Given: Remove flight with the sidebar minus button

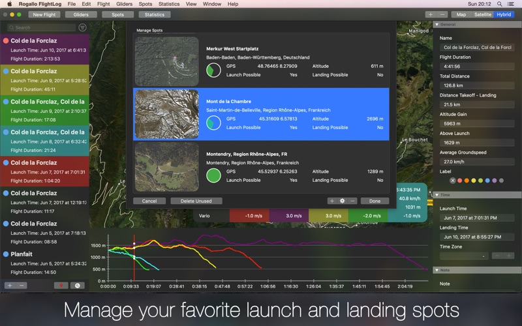Looking at the screenshot, I should click(22, 286).
